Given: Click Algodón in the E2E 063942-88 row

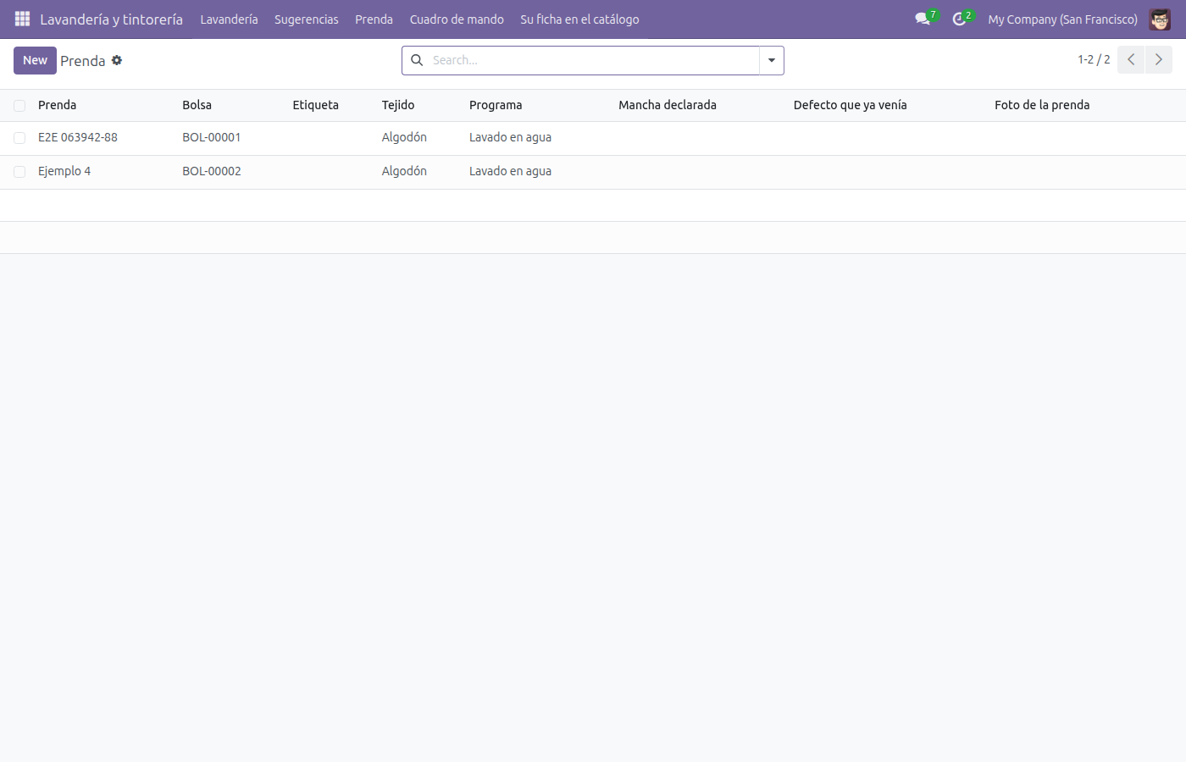Looking at the screenshot, I should [x=404, y=137].
